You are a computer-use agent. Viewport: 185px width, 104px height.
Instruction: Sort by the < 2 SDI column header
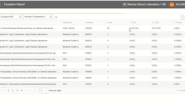tap(133, 23)
